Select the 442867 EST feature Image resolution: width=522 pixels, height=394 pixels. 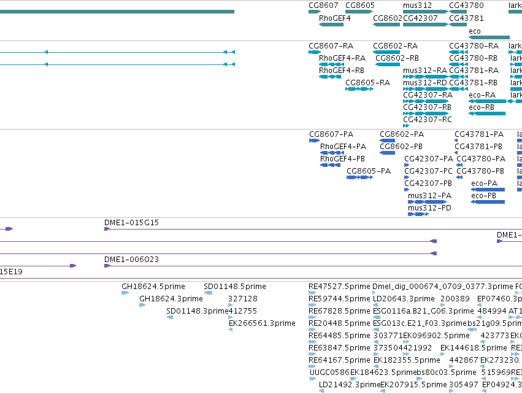click(451, 366)
